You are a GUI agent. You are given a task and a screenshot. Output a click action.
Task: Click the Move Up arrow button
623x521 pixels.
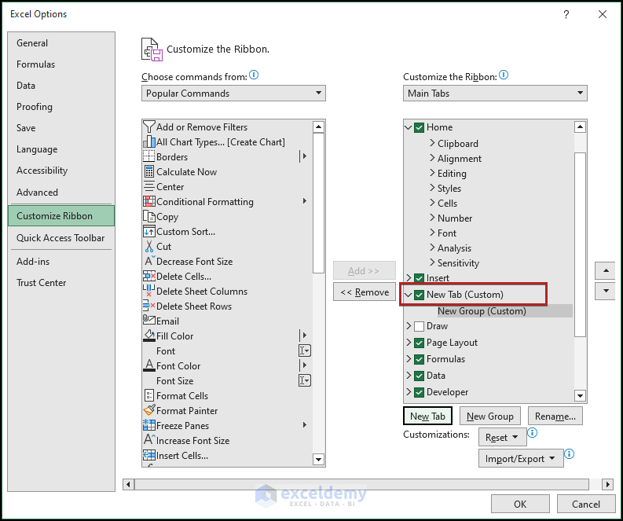point(606,270)
